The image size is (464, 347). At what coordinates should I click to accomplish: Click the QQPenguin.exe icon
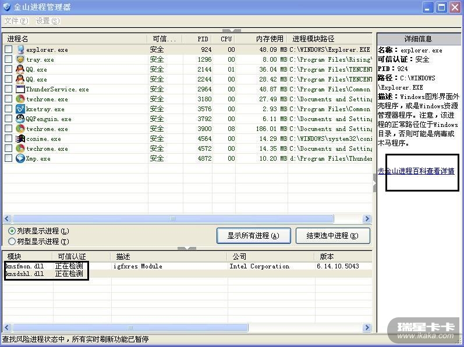(20, 119)
